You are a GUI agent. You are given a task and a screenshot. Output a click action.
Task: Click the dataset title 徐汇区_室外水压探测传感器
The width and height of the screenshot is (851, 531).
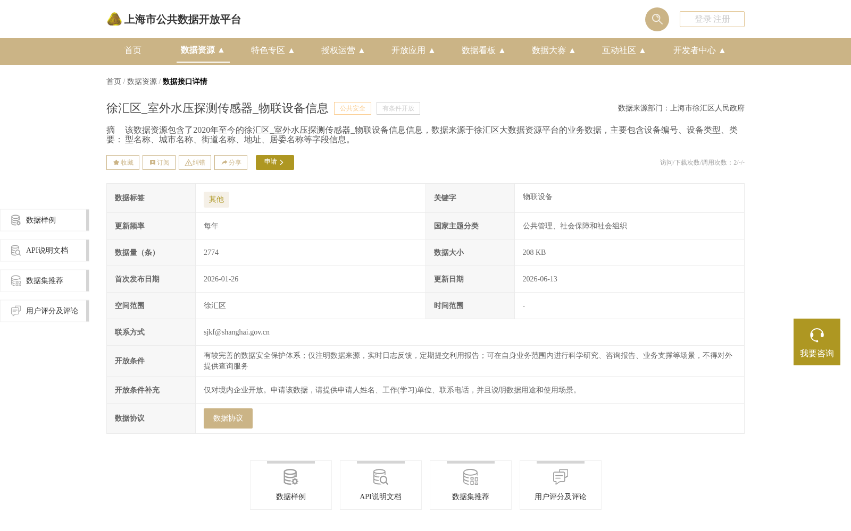[218, 108]
